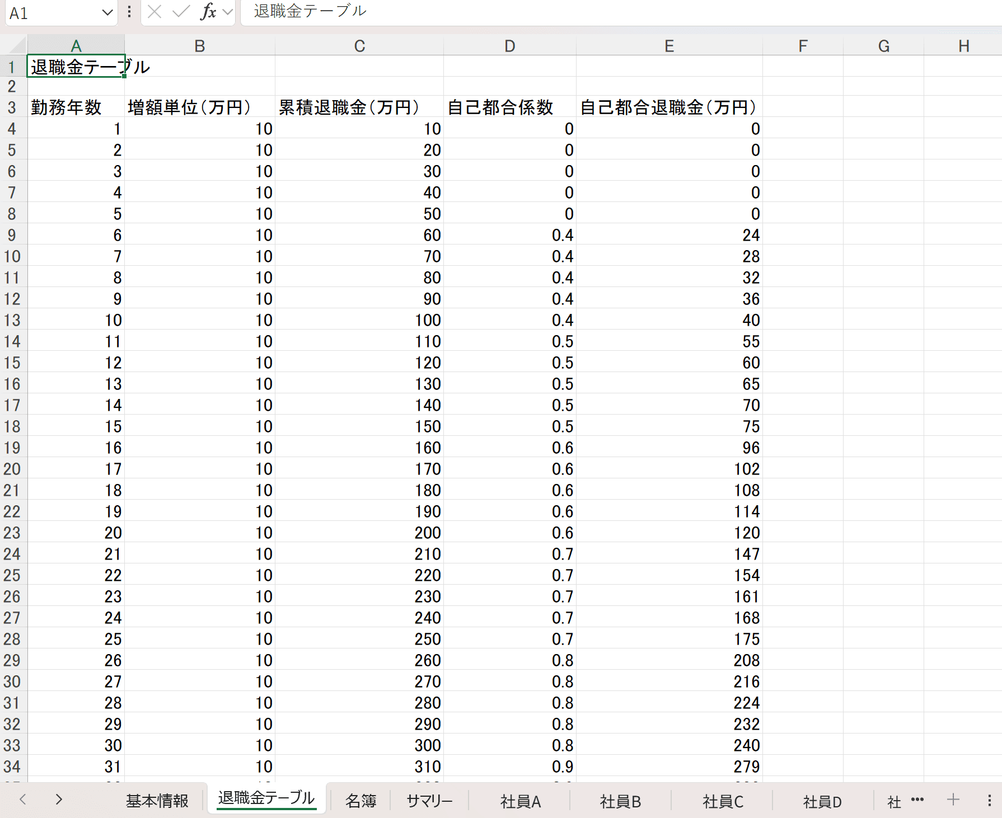Select column H header
This screenshot has height=818, width=1002.
pyautogui.click(x=963, y=45)
